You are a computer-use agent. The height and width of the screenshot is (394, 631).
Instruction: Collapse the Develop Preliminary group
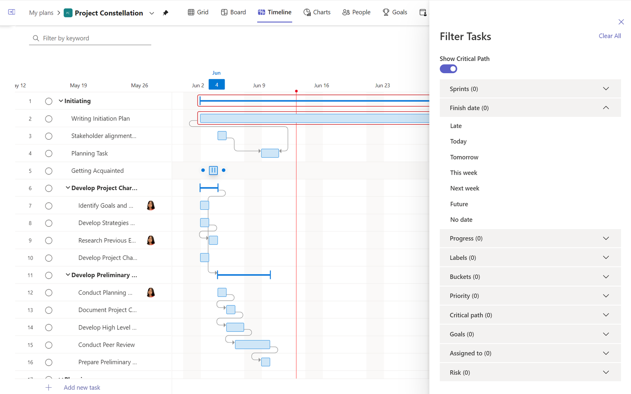68,275
